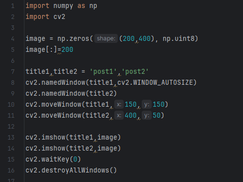243x182 pixels.
Task: Click the numpy module name
Action: point(63,6)
